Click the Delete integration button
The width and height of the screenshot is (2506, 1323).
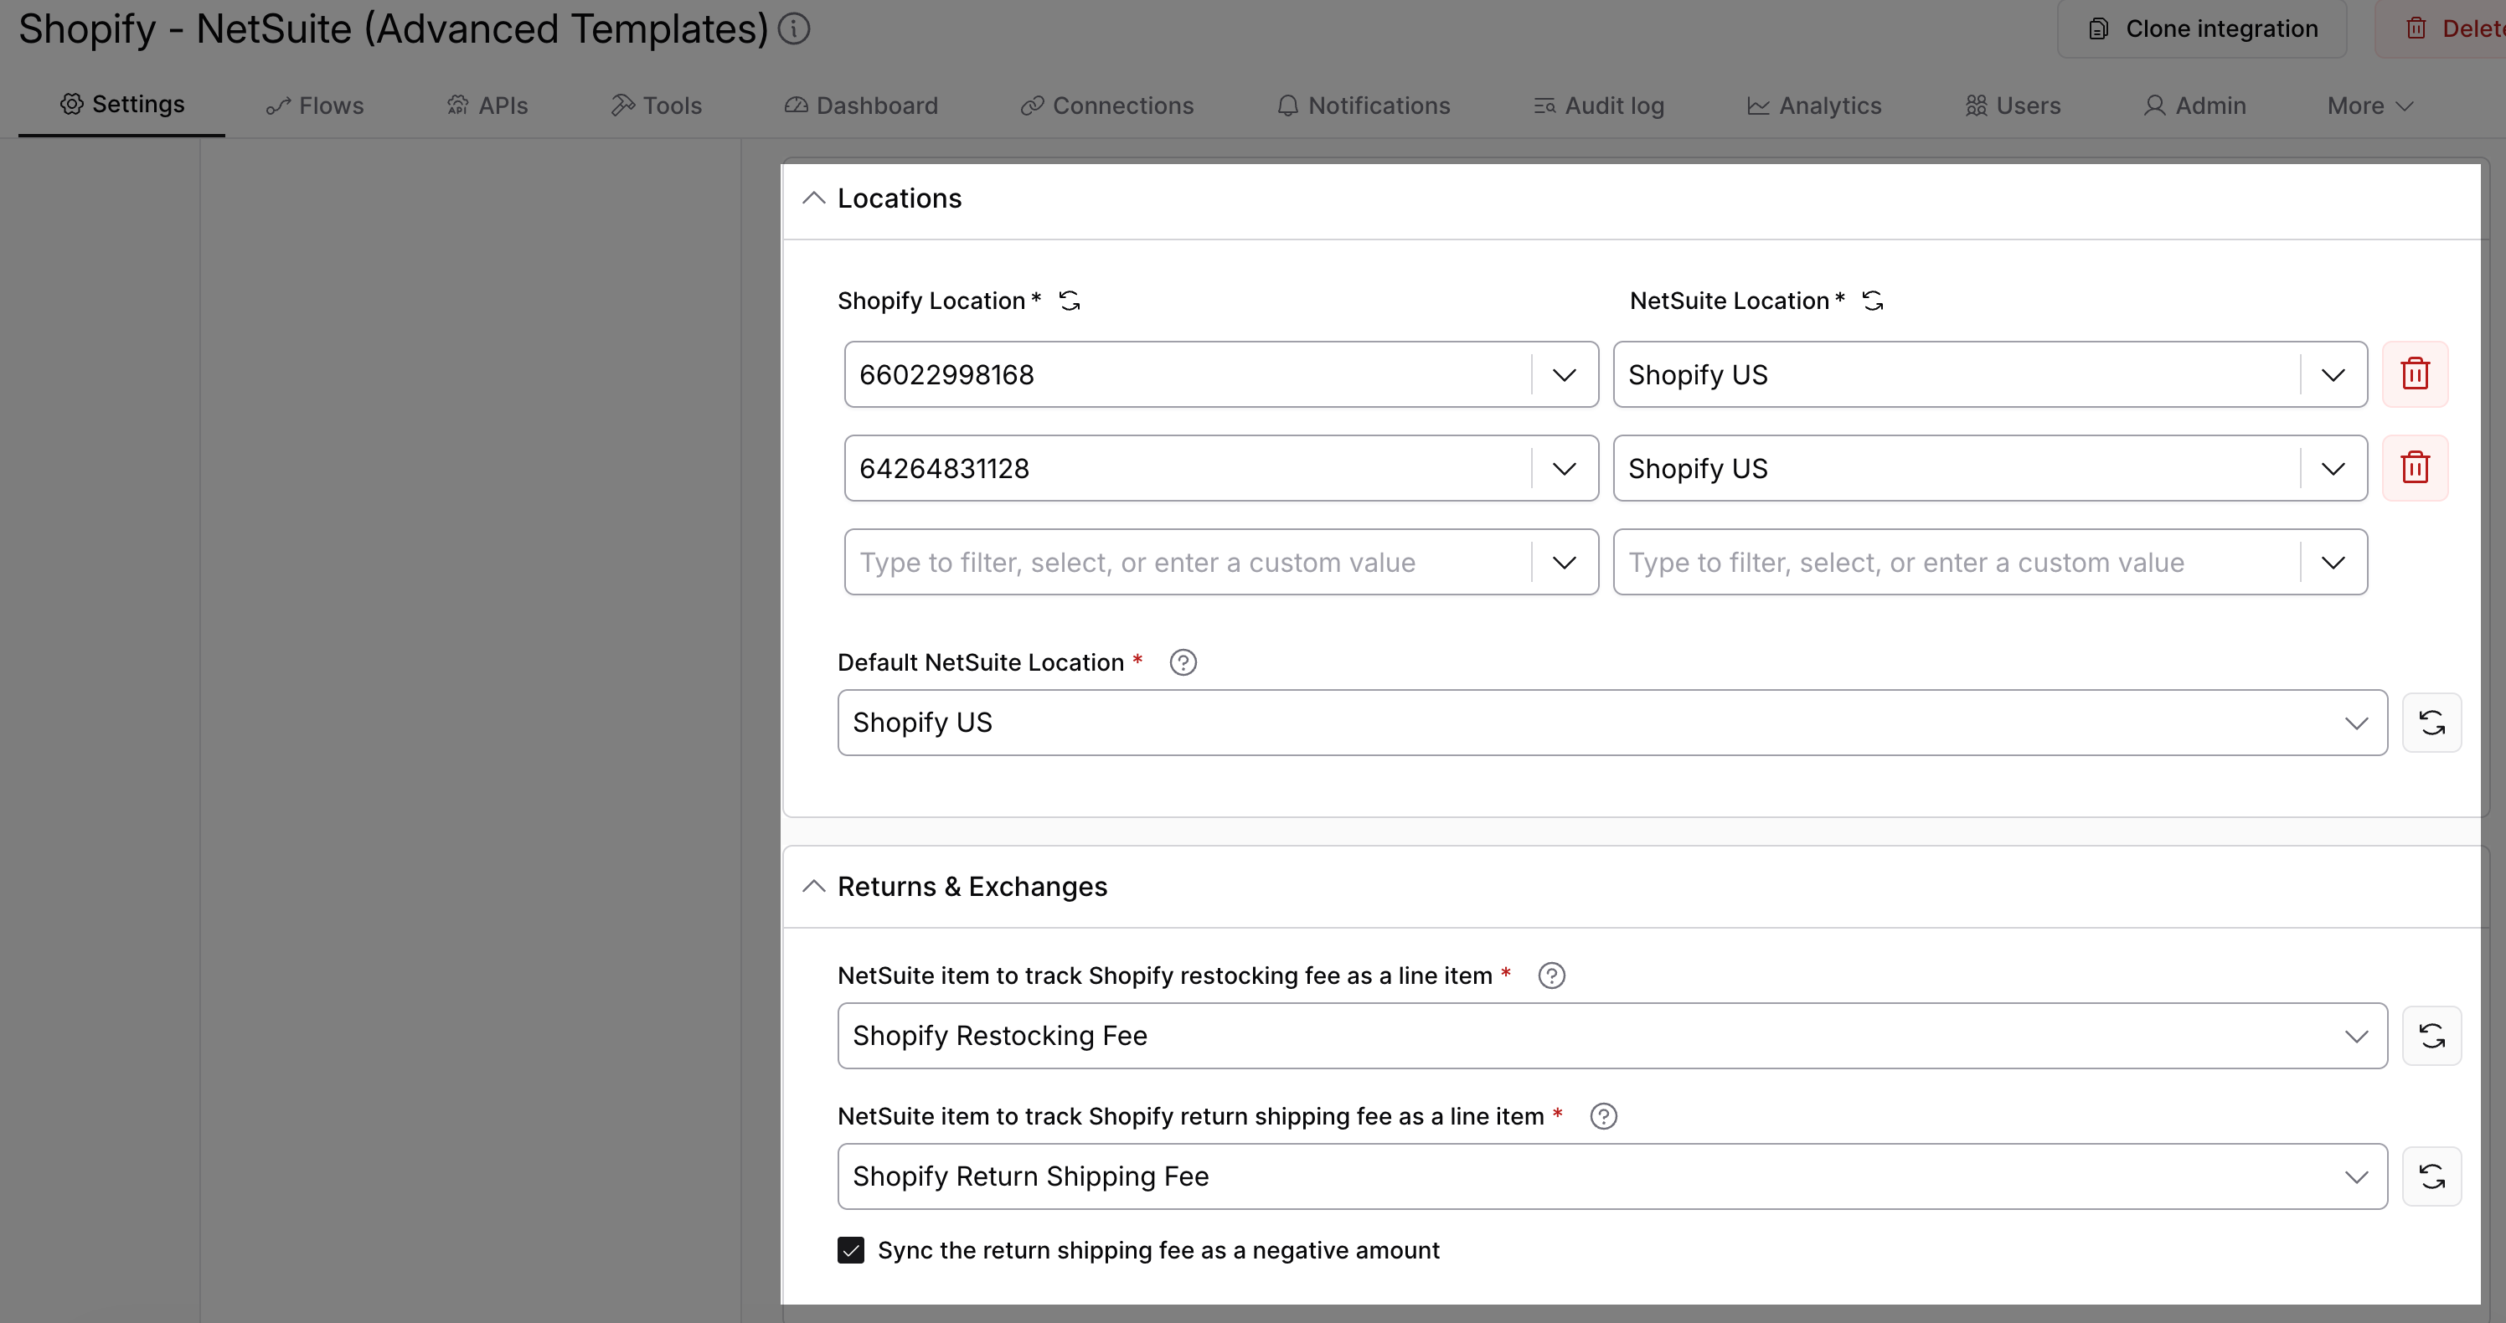point(2441,29)
